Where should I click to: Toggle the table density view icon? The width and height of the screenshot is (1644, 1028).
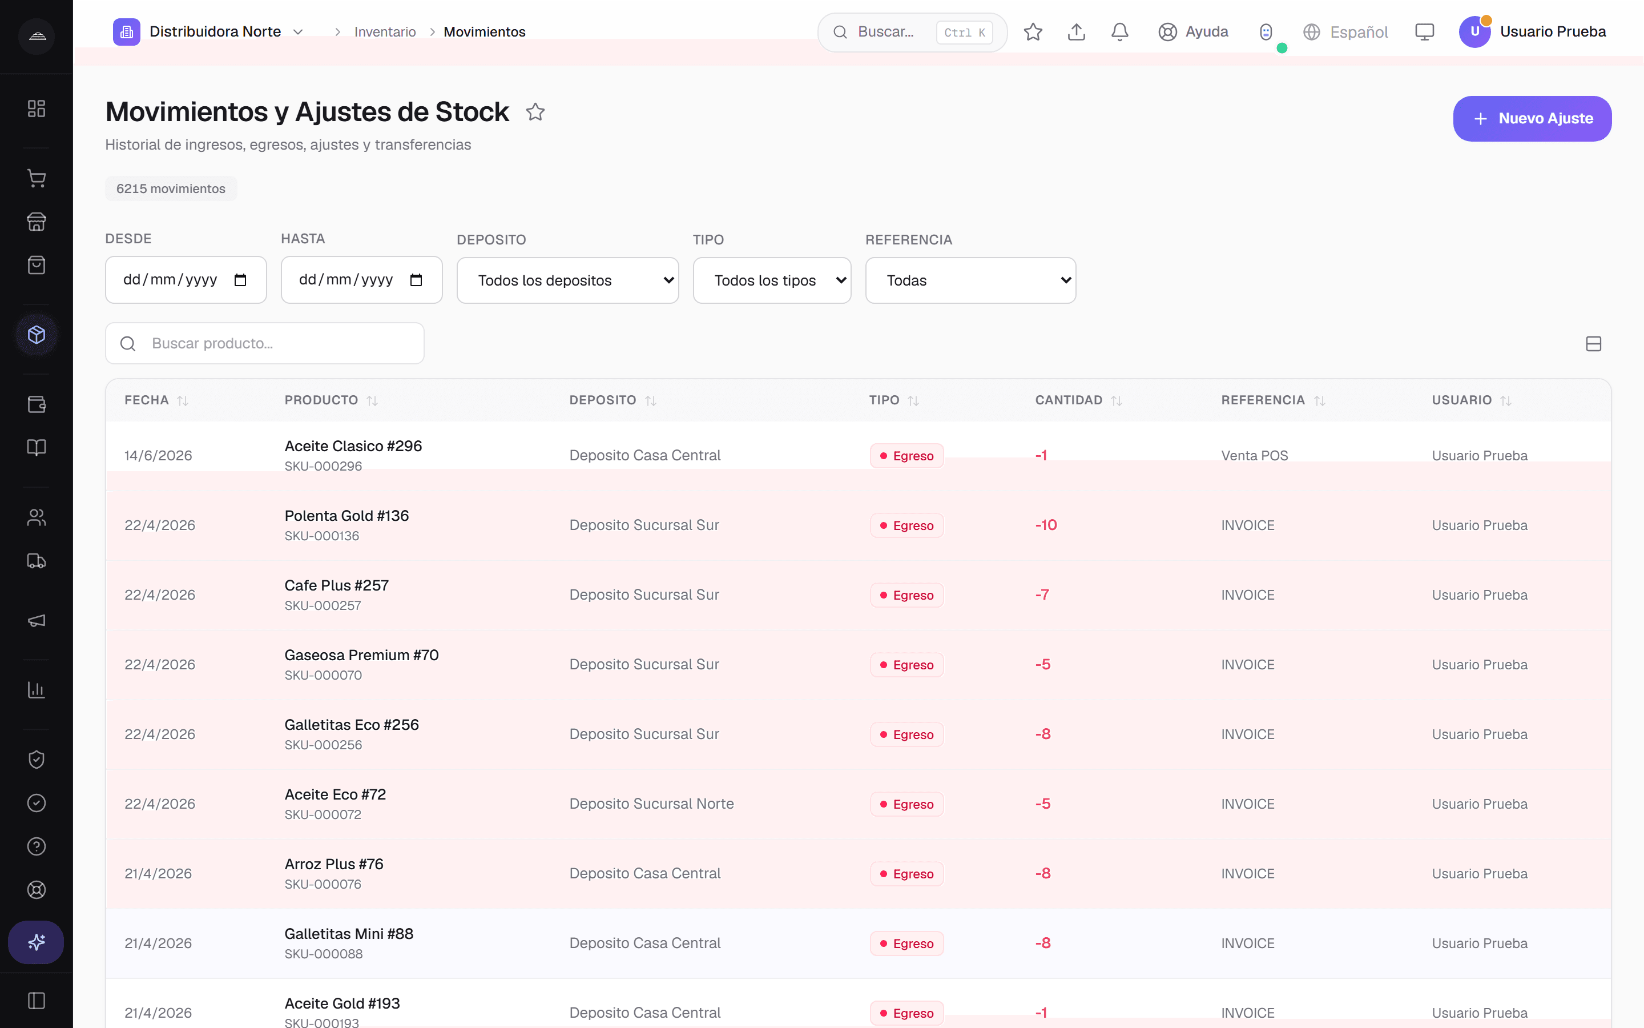click(x=1593, y=343)
